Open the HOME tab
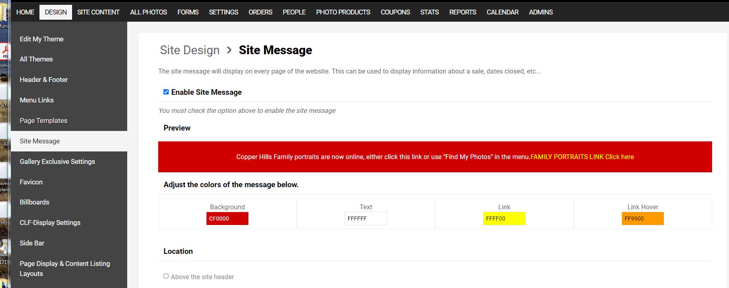 [x=25, y=12]
